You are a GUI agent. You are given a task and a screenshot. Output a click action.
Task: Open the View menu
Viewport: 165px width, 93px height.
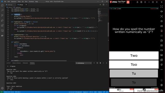19,2
